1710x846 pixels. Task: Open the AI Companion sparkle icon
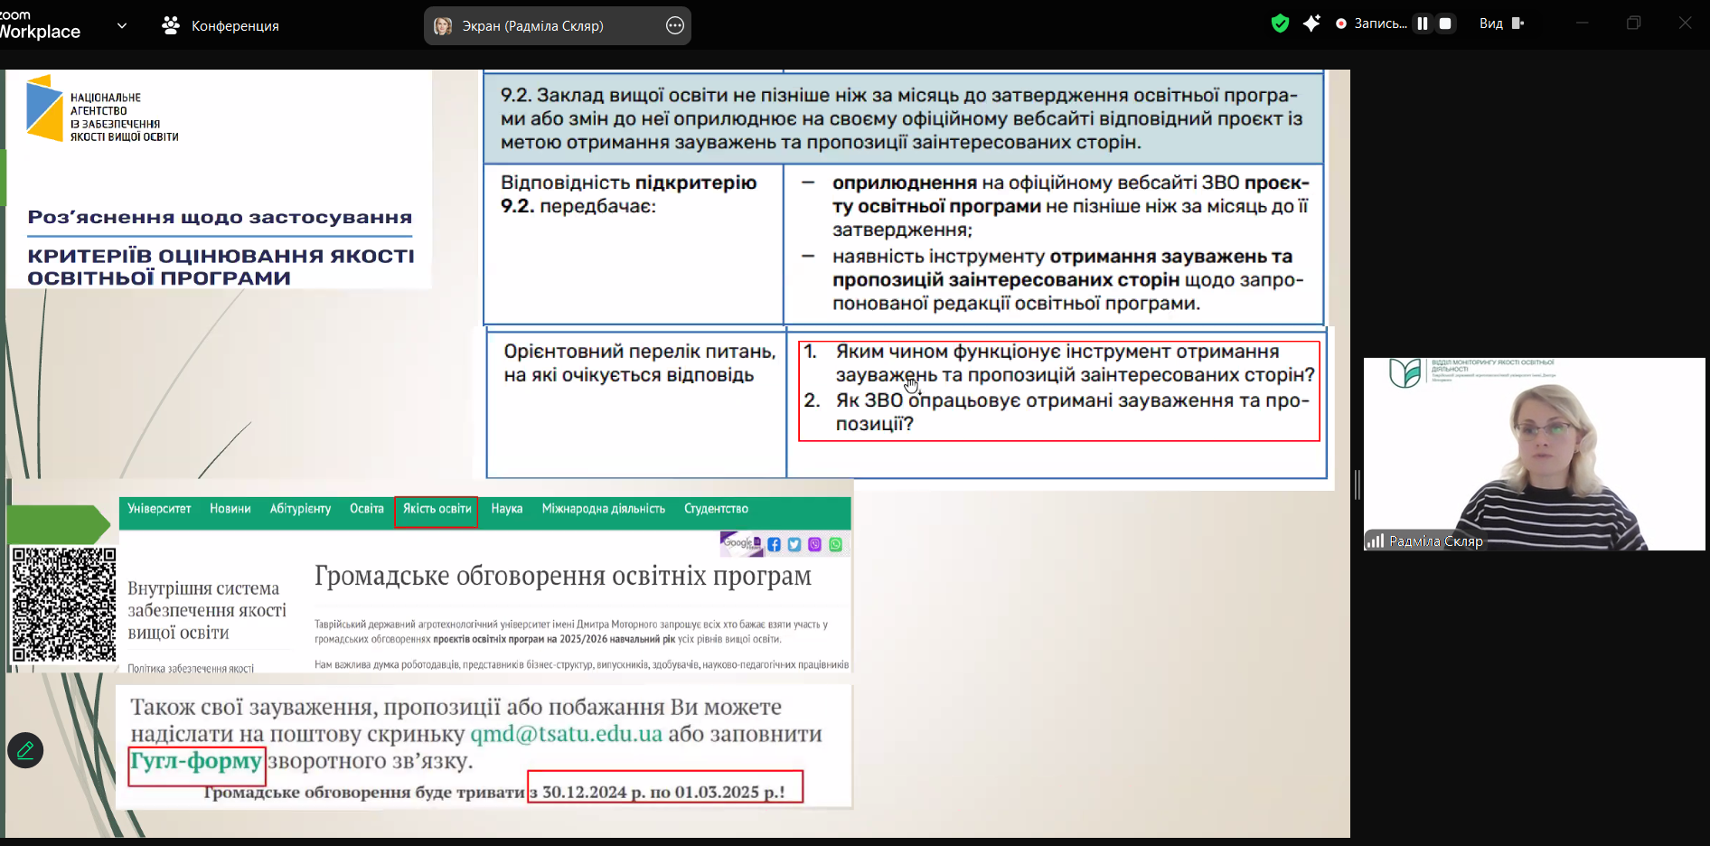[x=1311, y=23]
